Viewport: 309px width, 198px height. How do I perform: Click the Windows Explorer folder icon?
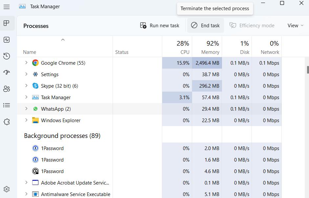(35, 120)
